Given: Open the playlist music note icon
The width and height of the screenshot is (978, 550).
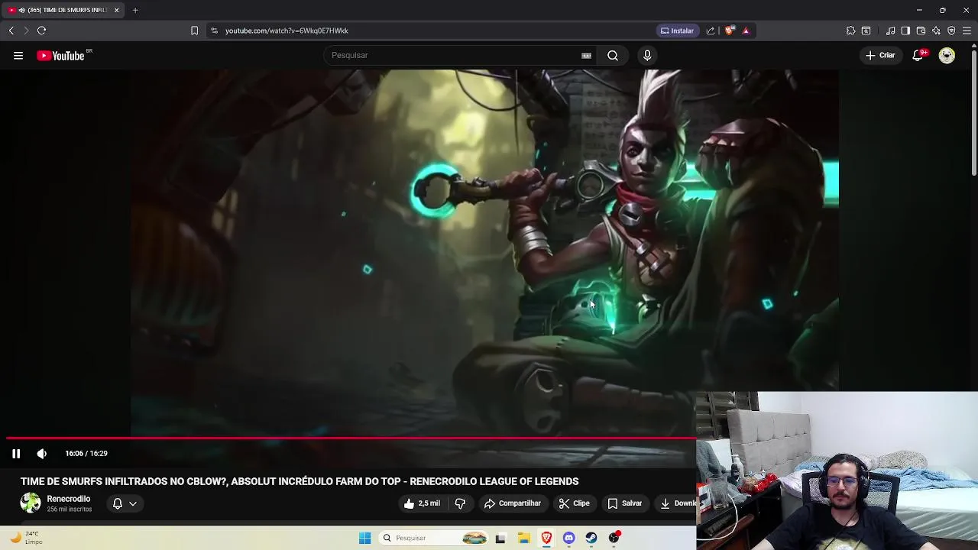Looking at the screenshot, I should [x=890, y=31].
